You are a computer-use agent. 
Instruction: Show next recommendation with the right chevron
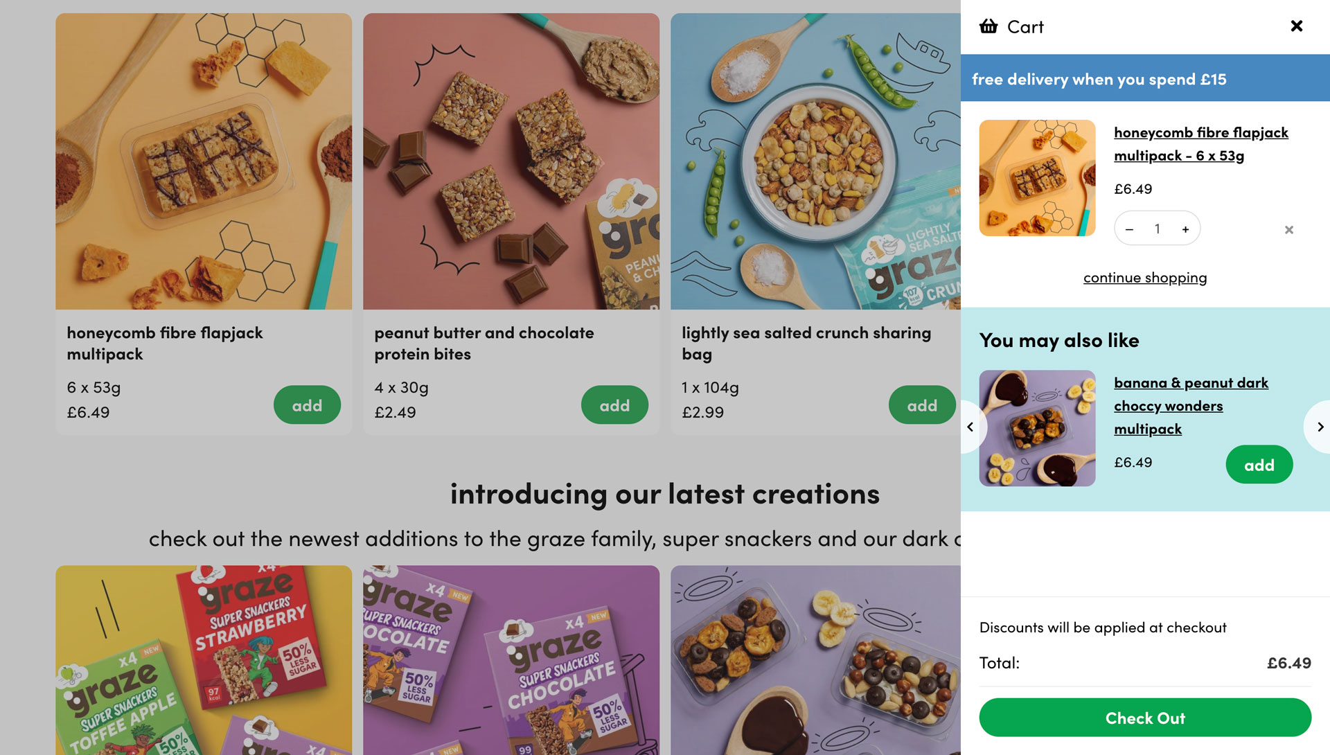[1320, 427]
